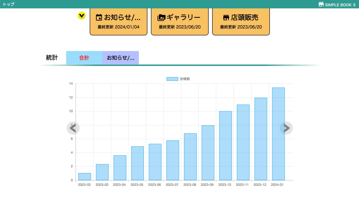Click the 14 y-axis label

tap(71, 84)
